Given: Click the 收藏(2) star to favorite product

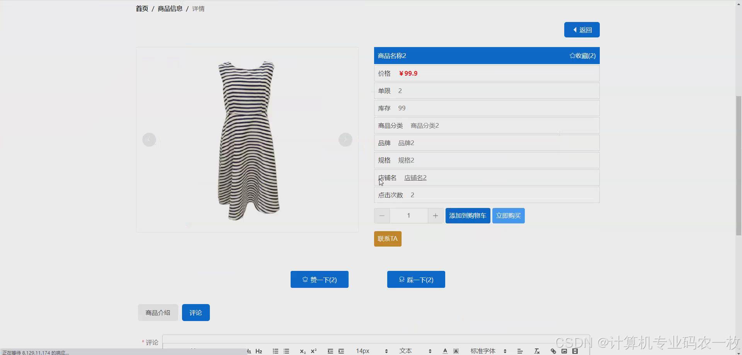Looking at the screenshot, I should [x=582, y=56].
